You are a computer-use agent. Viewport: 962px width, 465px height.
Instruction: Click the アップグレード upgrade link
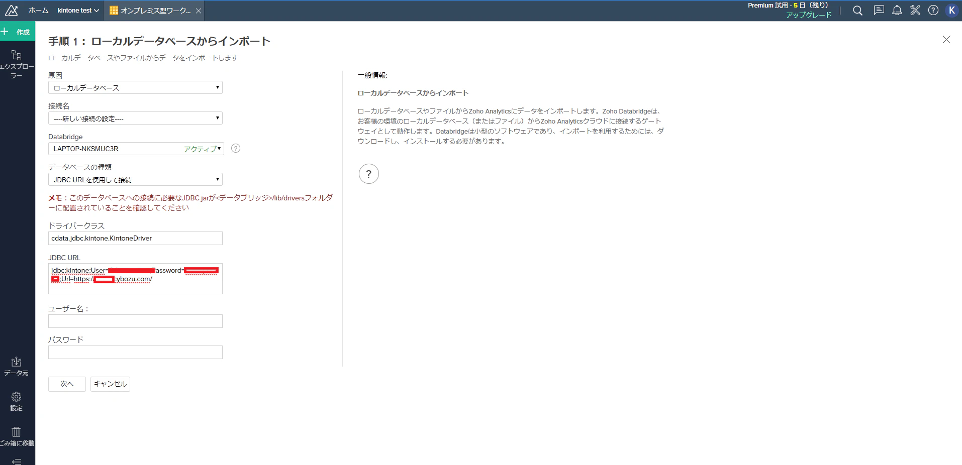pyautogui.click(x=809, y=15)
